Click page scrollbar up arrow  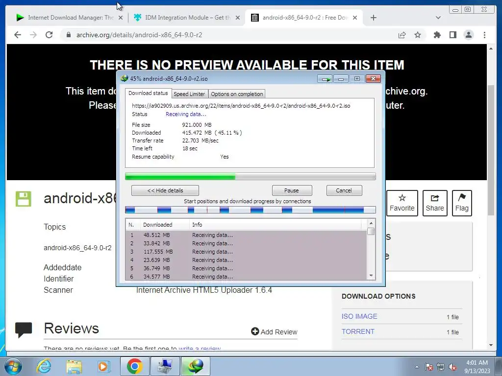point(491,48)
